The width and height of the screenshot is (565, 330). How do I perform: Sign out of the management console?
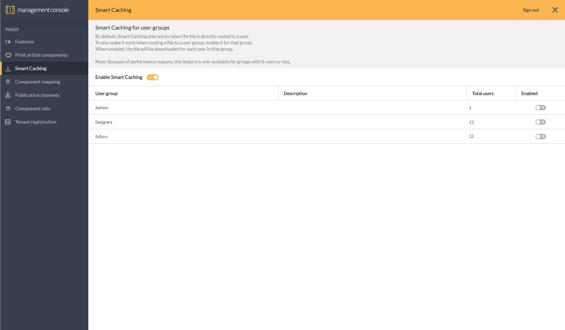[531, 10]
